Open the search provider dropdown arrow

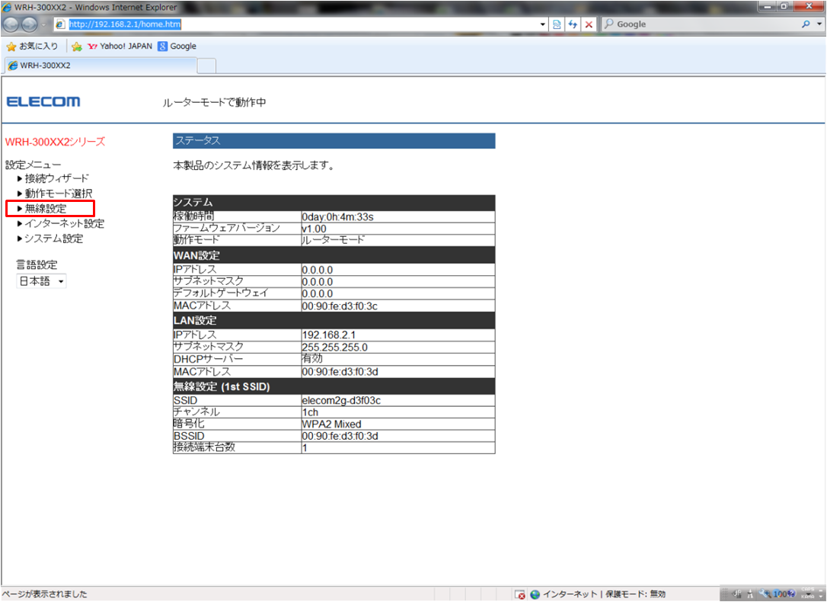[x=819, y=24]
